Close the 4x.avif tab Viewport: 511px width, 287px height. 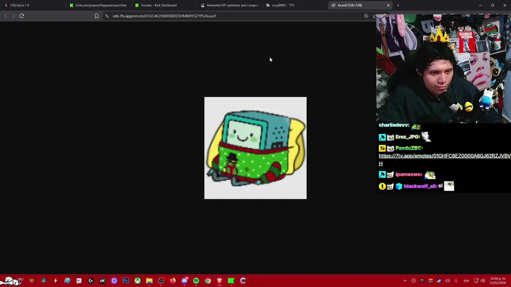click(388, 5)
